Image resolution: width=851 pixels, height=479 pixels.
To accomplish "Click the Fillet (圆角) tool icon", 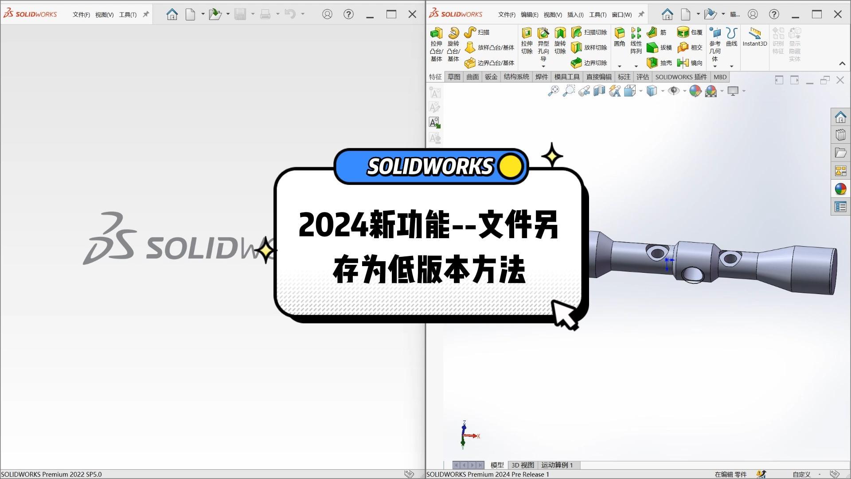I will click(x=620, y=34).
